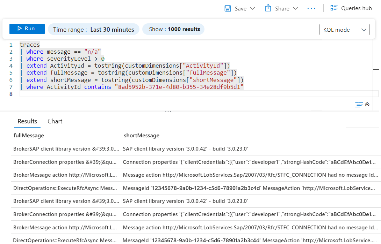Collapse the query editor with the double-chevron icon
The height and width of the screenshot is (244, 381).
tap(367, 104)
